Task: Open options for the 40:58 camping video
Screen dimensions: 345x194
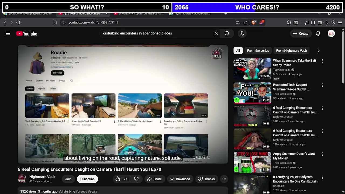Action: pos(322,108)
